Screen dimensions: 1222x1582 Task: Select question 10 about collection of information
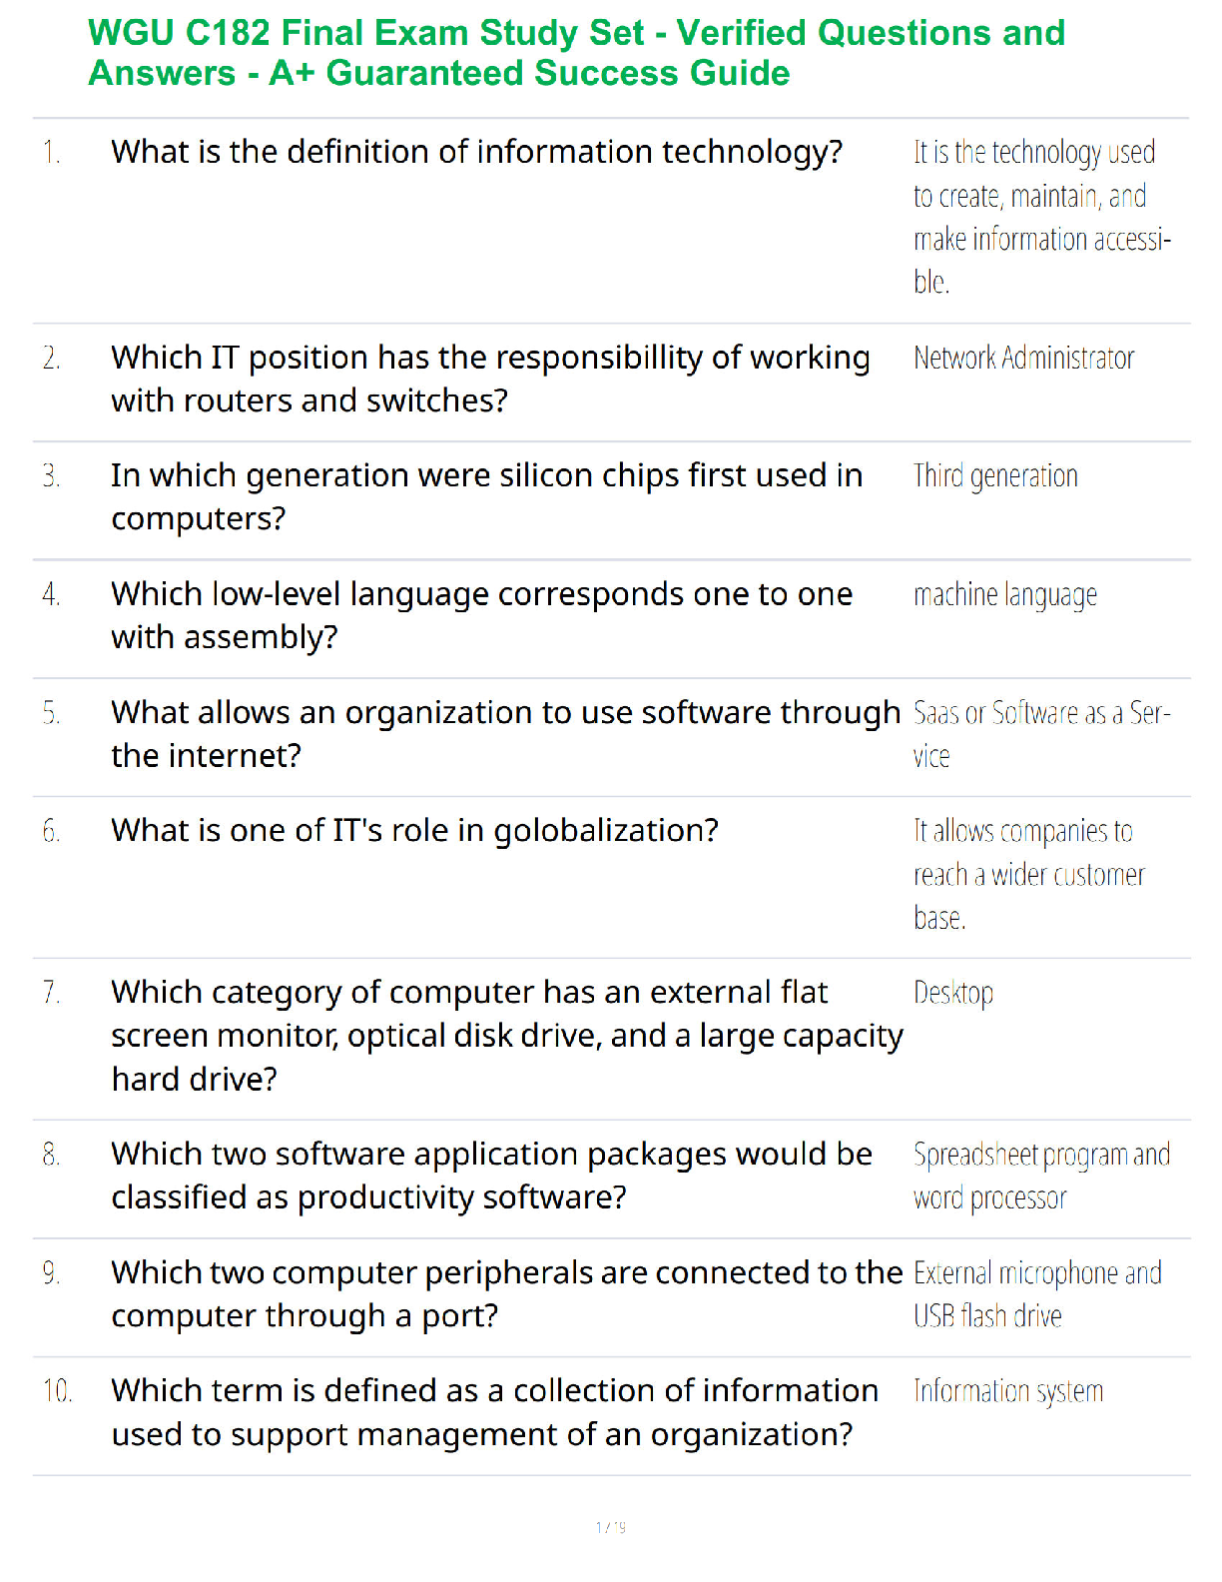(x=495, y=1412)
